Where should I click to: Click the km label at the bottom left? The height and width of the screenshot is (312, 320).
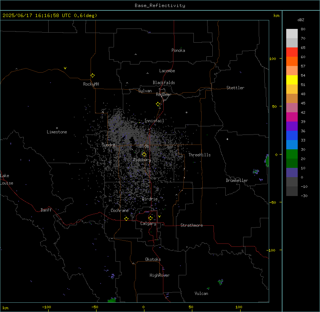pyautogui.click(x=6, y=308)
